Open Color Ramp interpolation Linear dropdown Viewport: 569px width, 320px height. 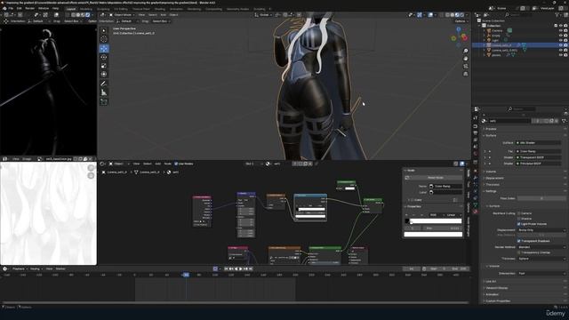pos(453,215)
